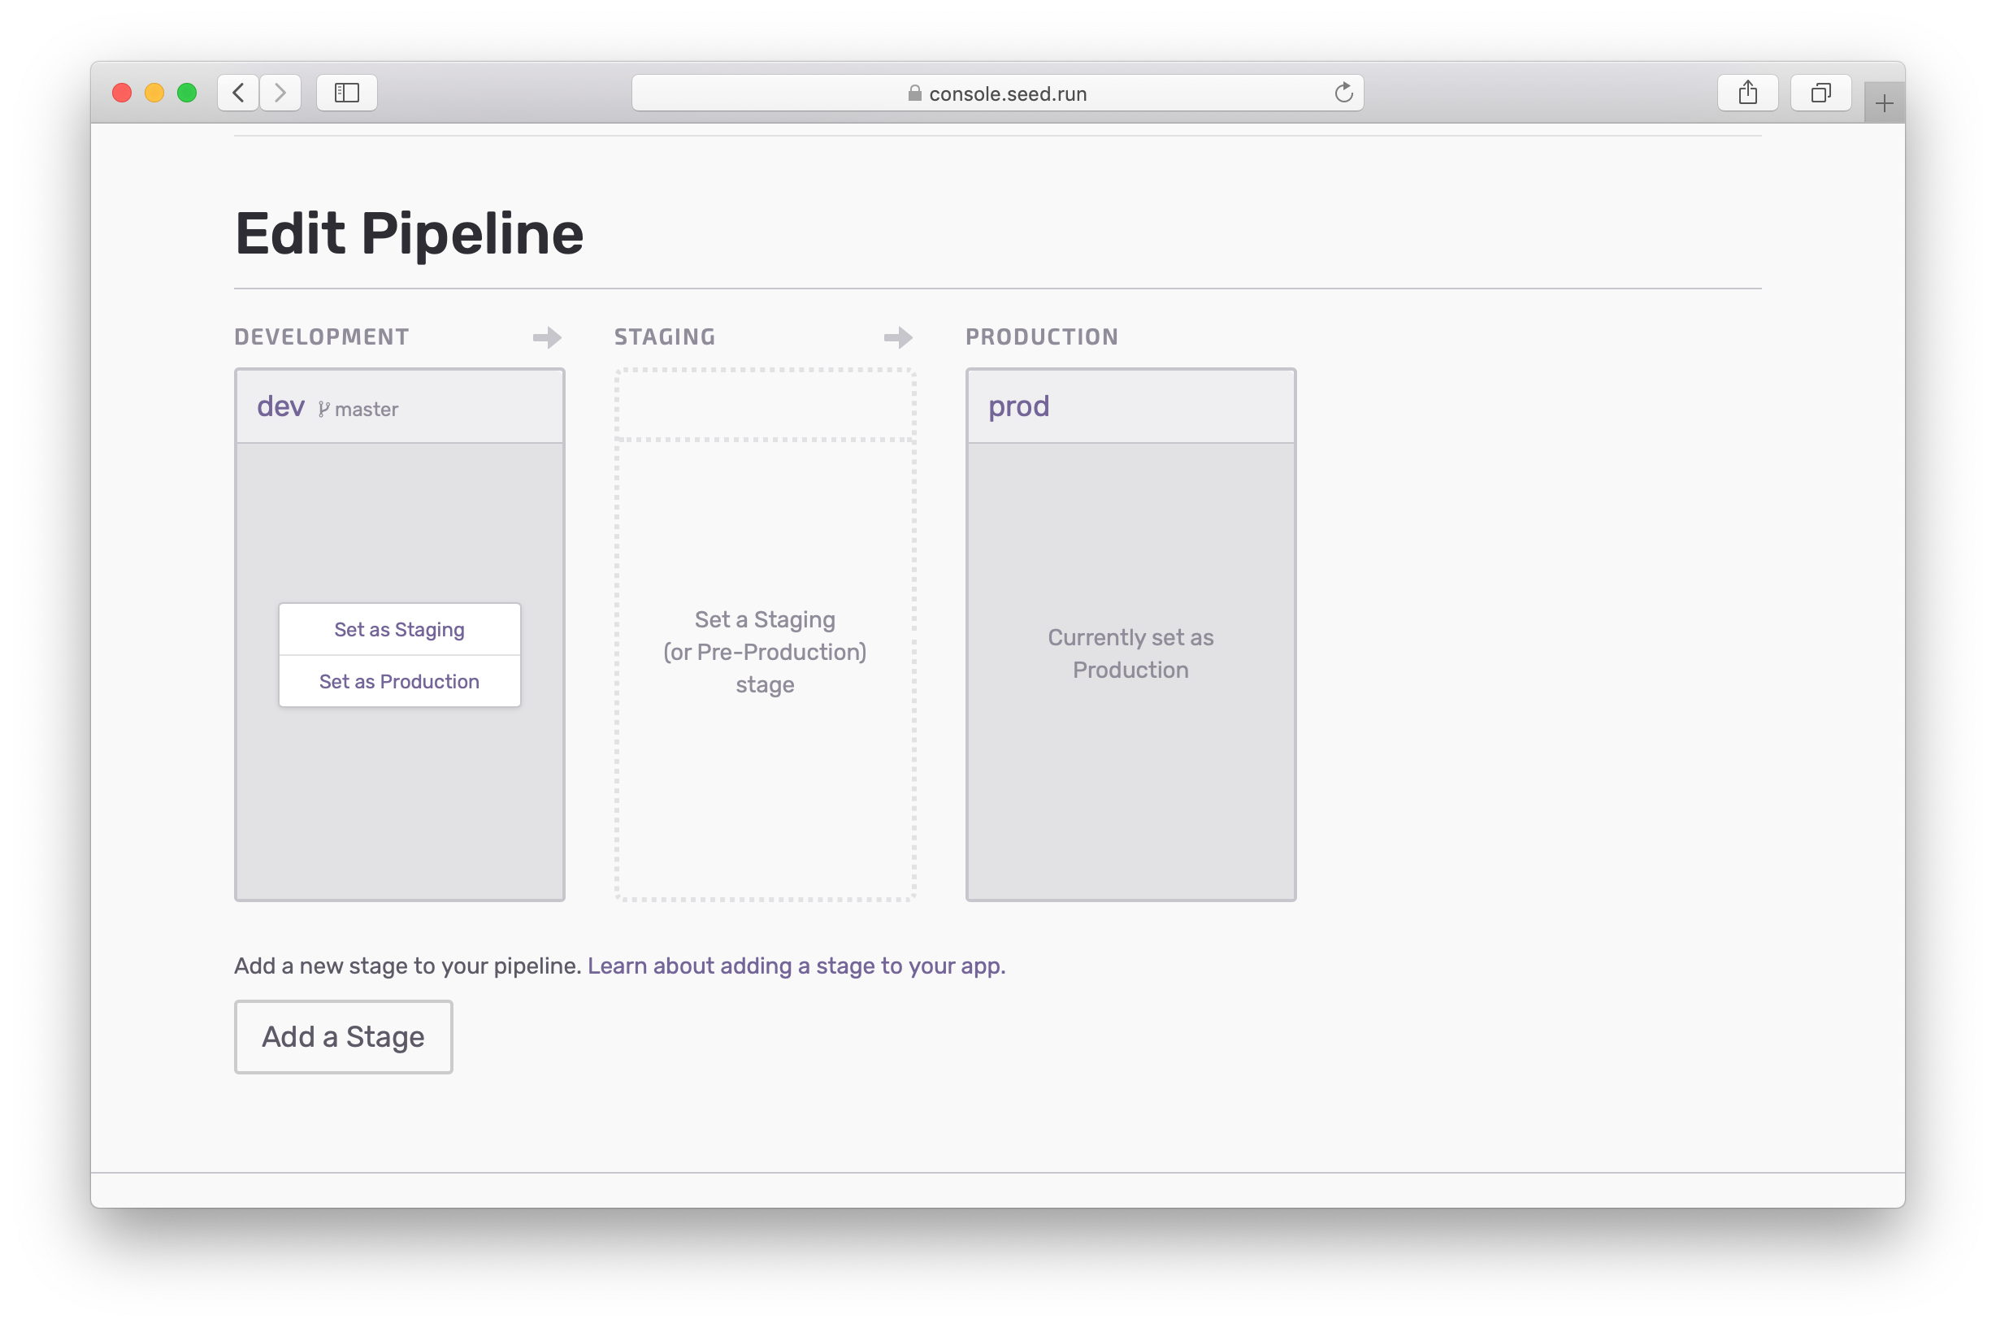Open a new tab with plus icon

tap(1883, 103)
